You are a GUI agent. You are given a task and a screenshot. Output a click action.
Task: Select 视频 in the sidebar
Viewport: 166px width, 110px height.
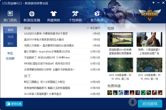pyautogui.click(x=10, y=37)
